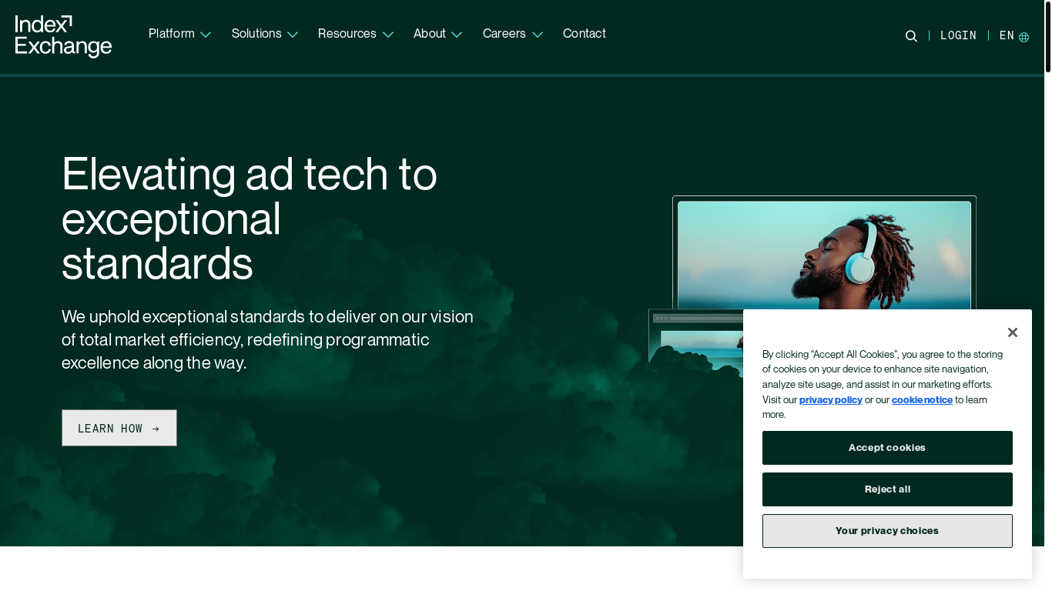
Task: Close the cookie banner with the X
Action: tap(1012, 332)
